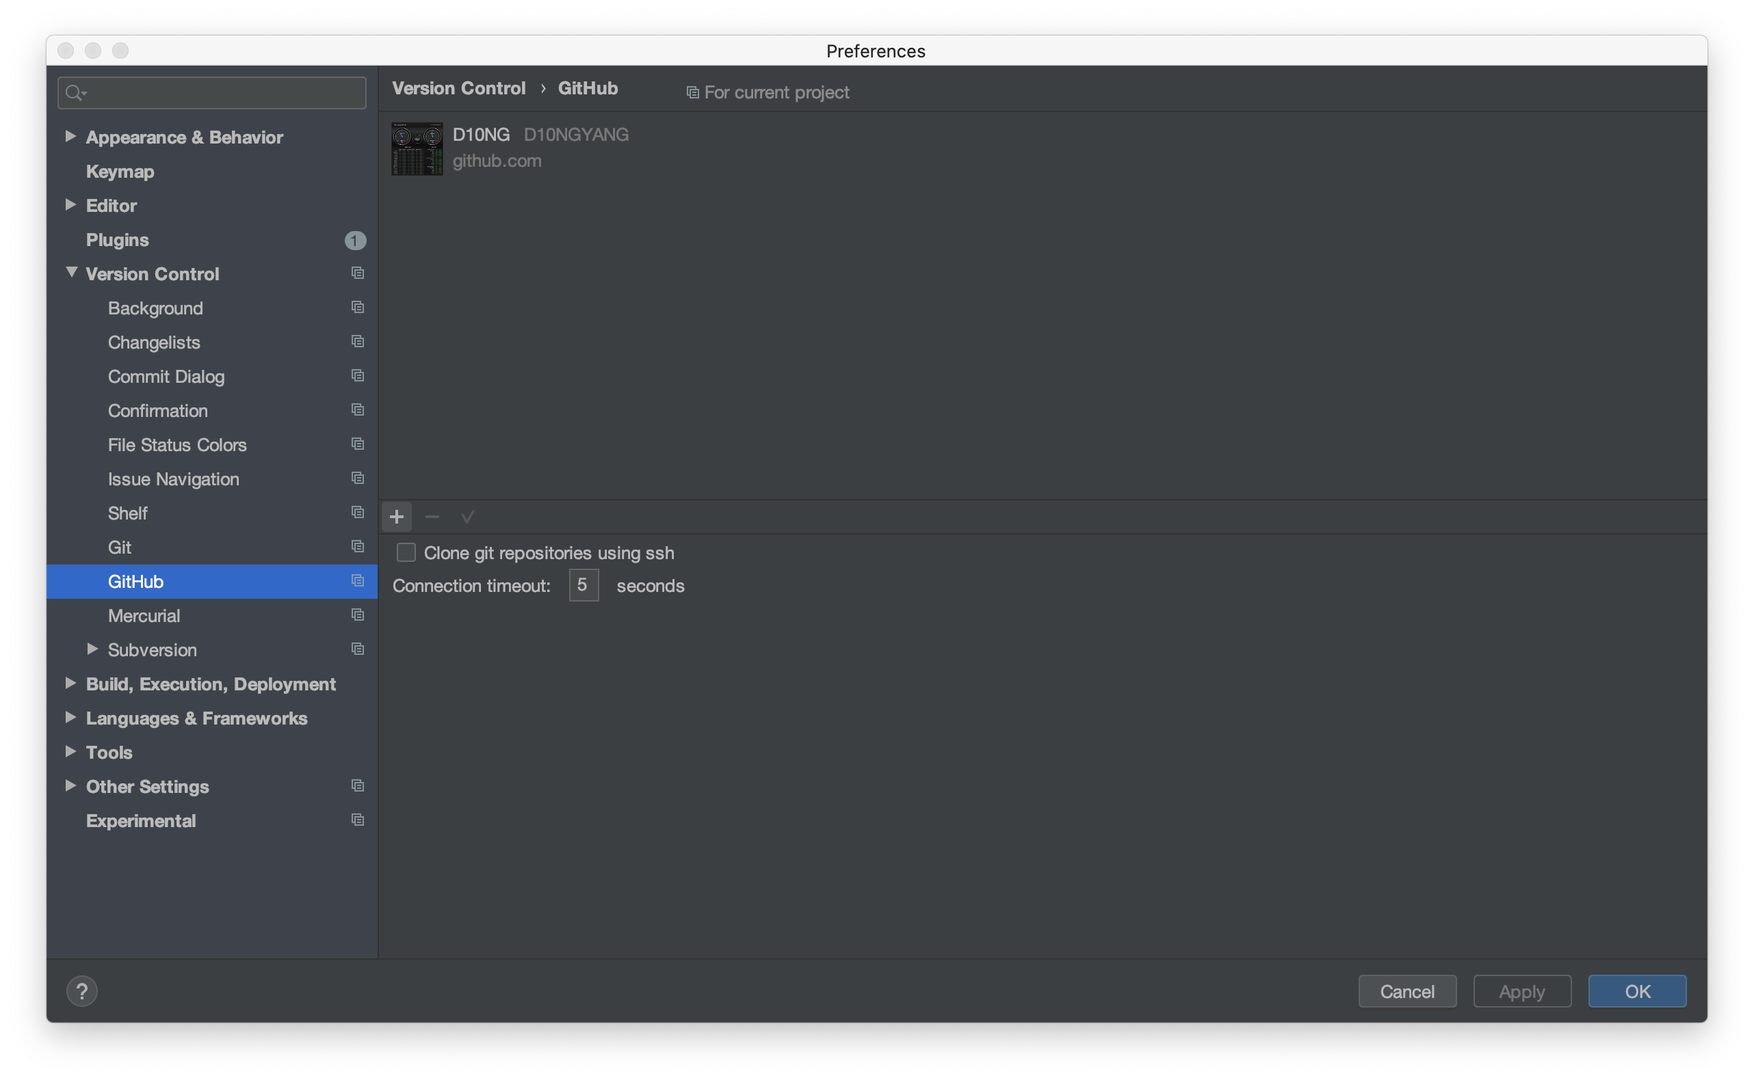
Task: Click the add account plus button
Action: (x=397, y=517)
